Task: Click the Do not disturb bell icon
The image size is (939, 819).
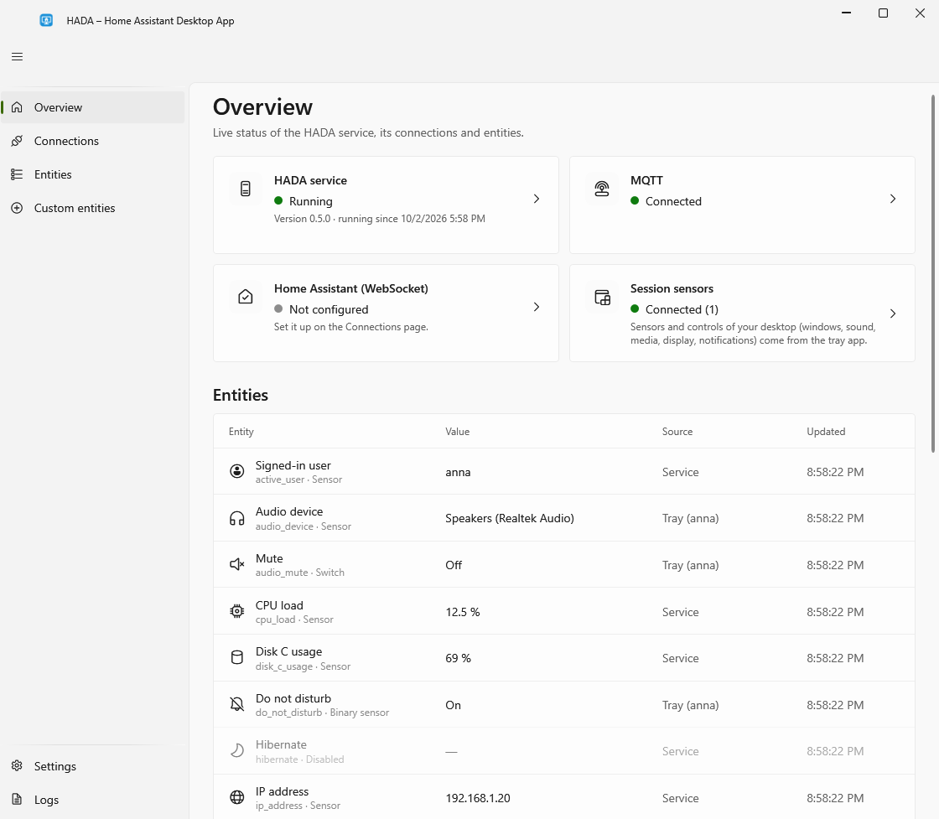Action: 237,704
